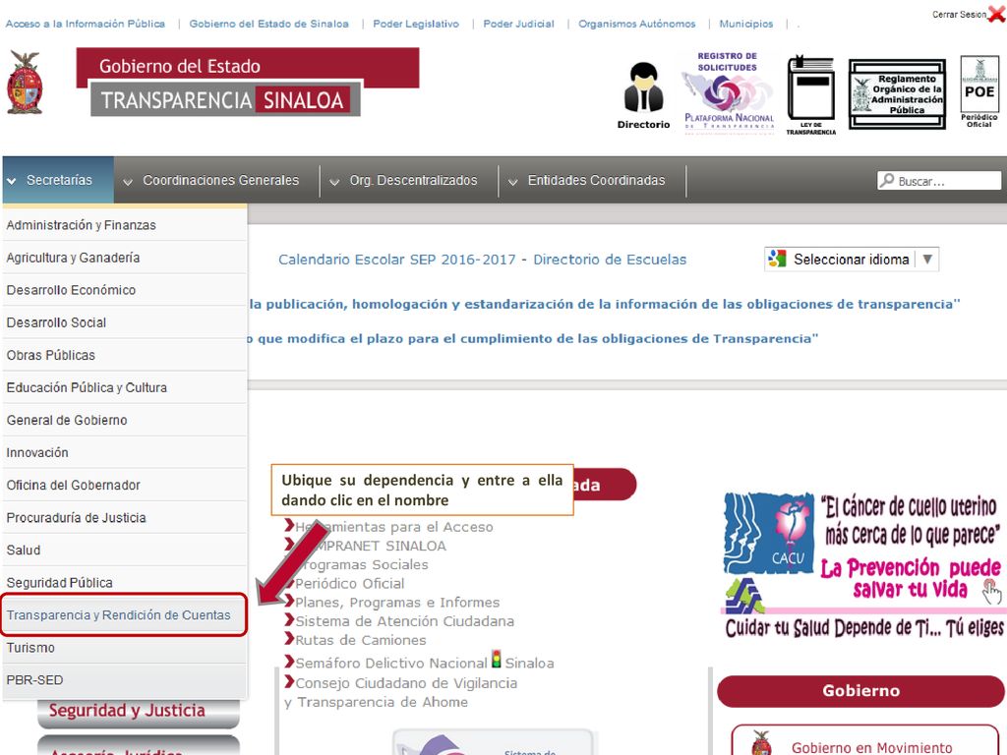The width and height of the screenshot is (1007, 755).
Task: Select Oficina del Gobernador
Action: pos(125,486)
